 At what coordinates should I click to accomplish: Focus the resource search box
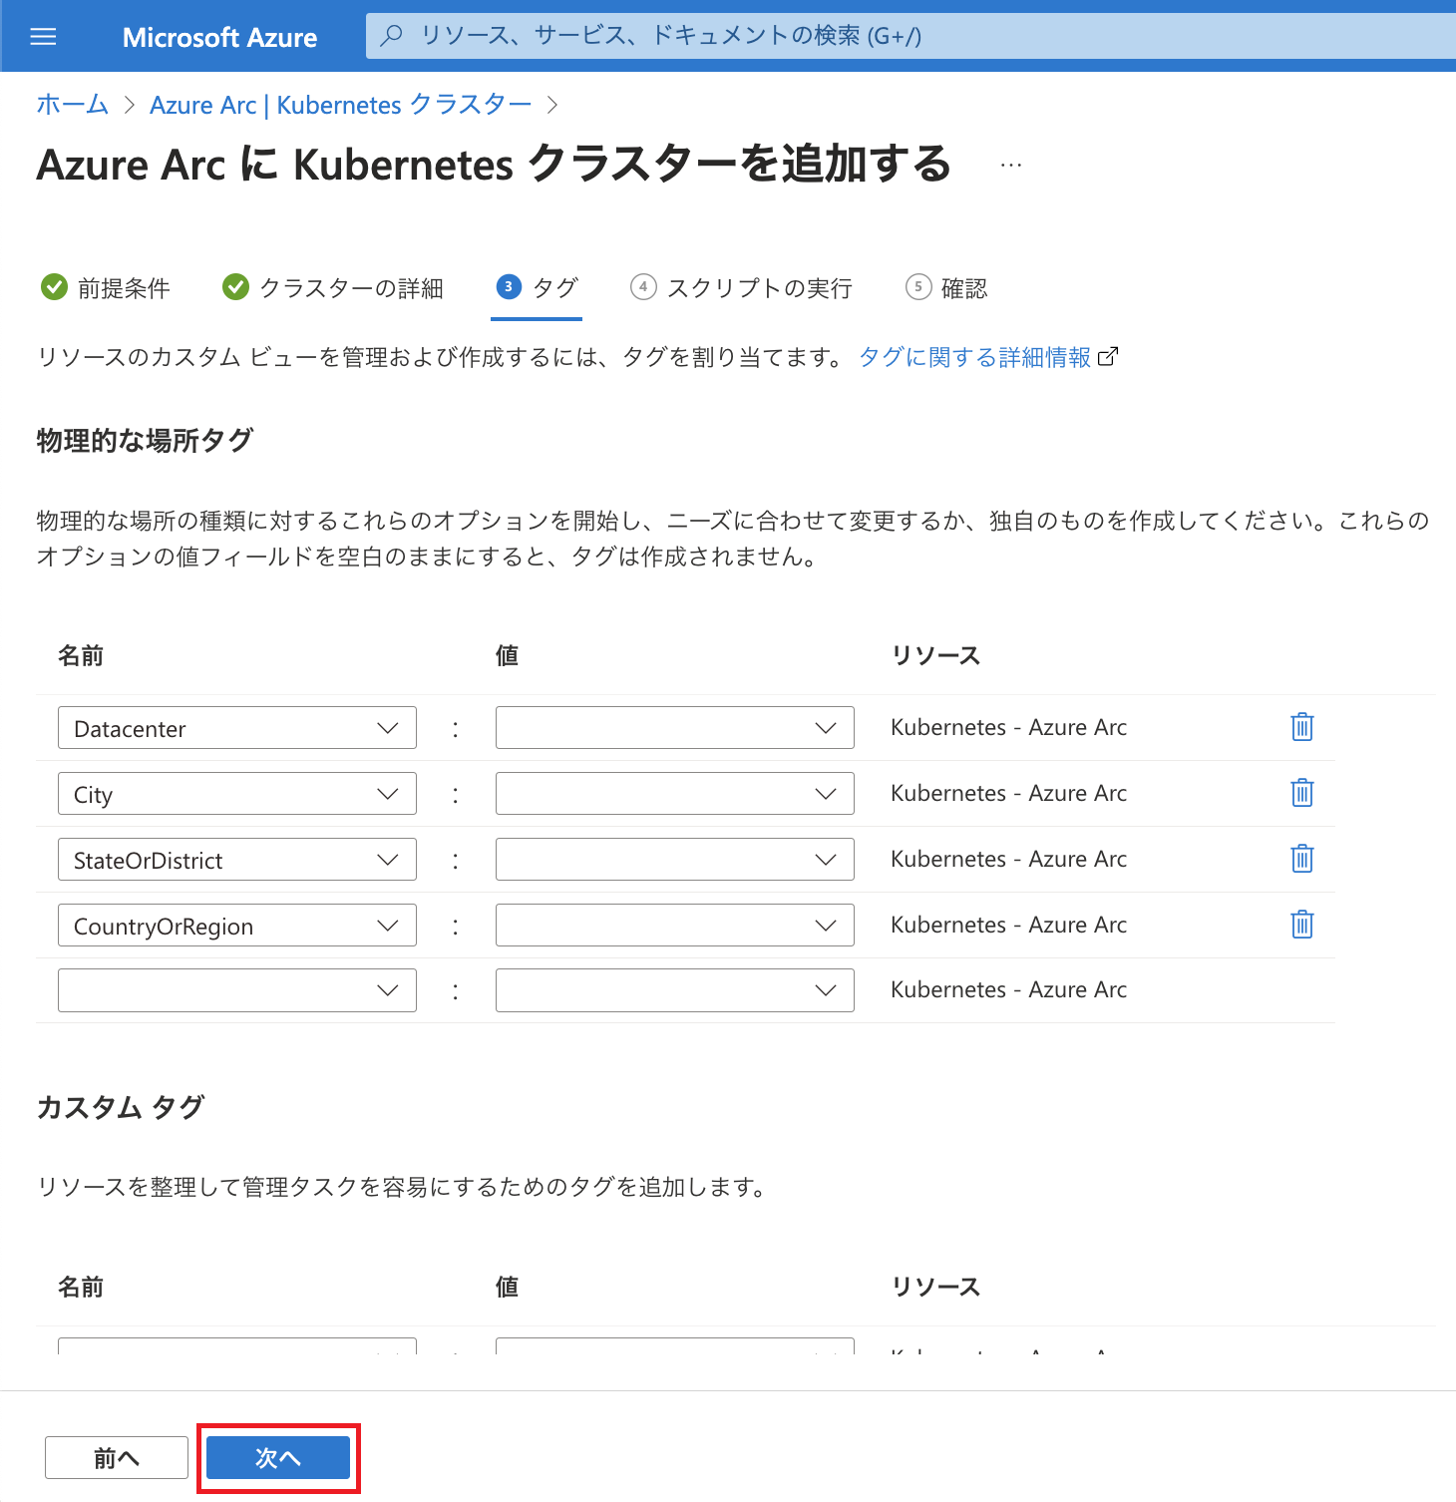coord(910,36)
